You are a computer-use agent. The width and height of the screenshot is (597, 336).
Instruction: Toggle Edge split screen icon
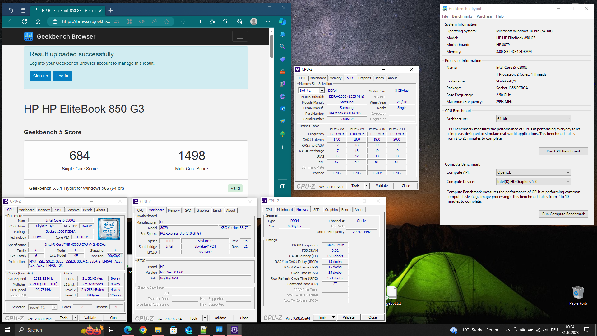tap(198, 21)
